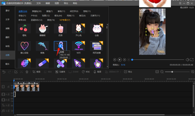Step to the previous frame
This screenshot has width=195, height=116.
[x=115, y=60]
